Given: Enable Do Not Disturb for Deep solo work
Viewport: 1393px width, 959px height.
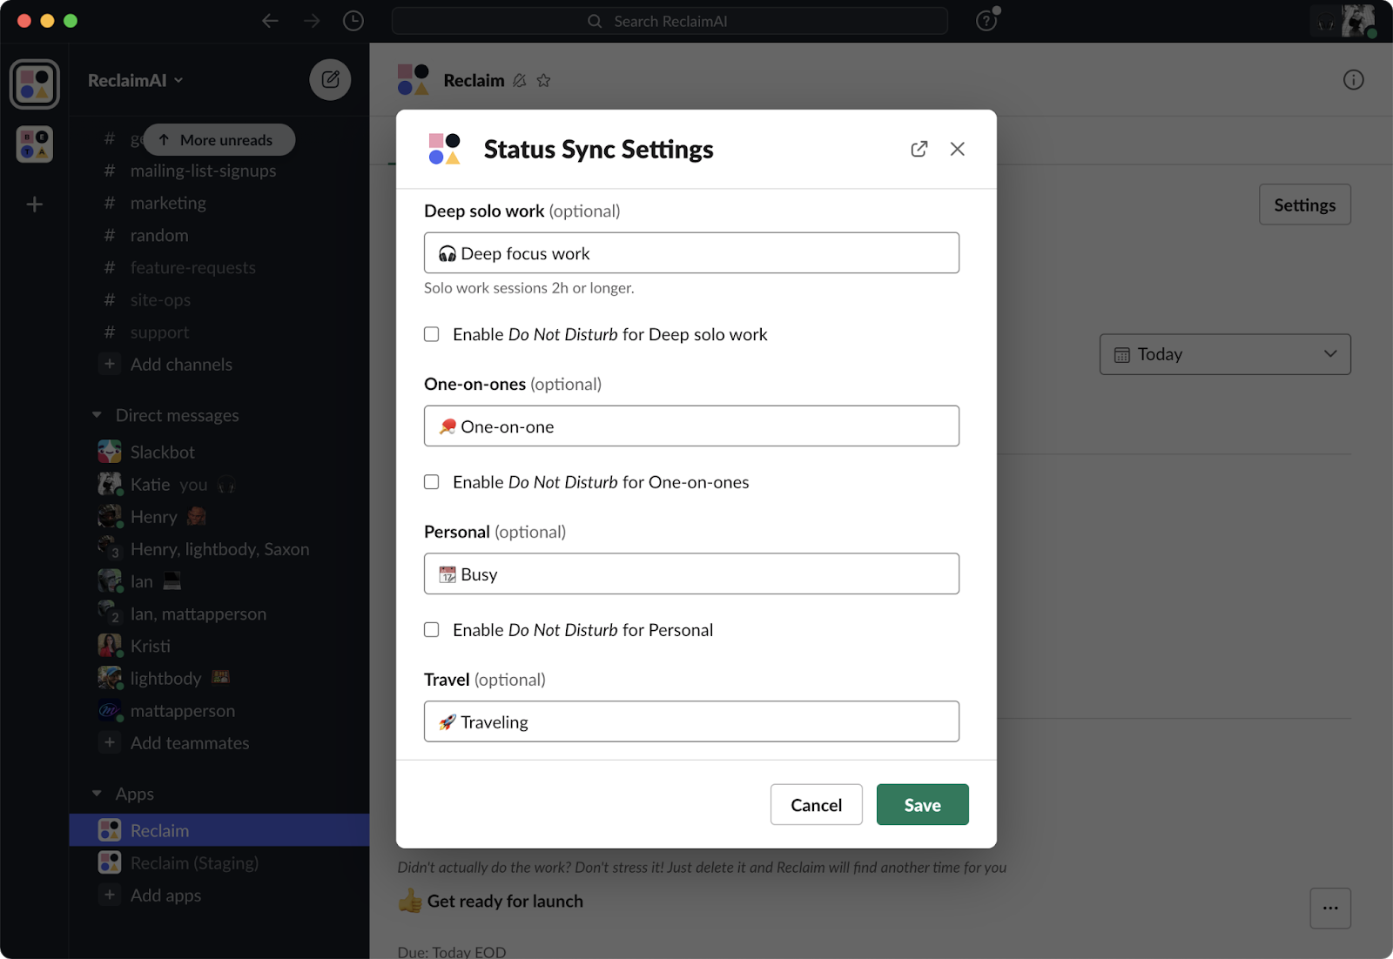Looking at the screenshot, I should (431, 334).
